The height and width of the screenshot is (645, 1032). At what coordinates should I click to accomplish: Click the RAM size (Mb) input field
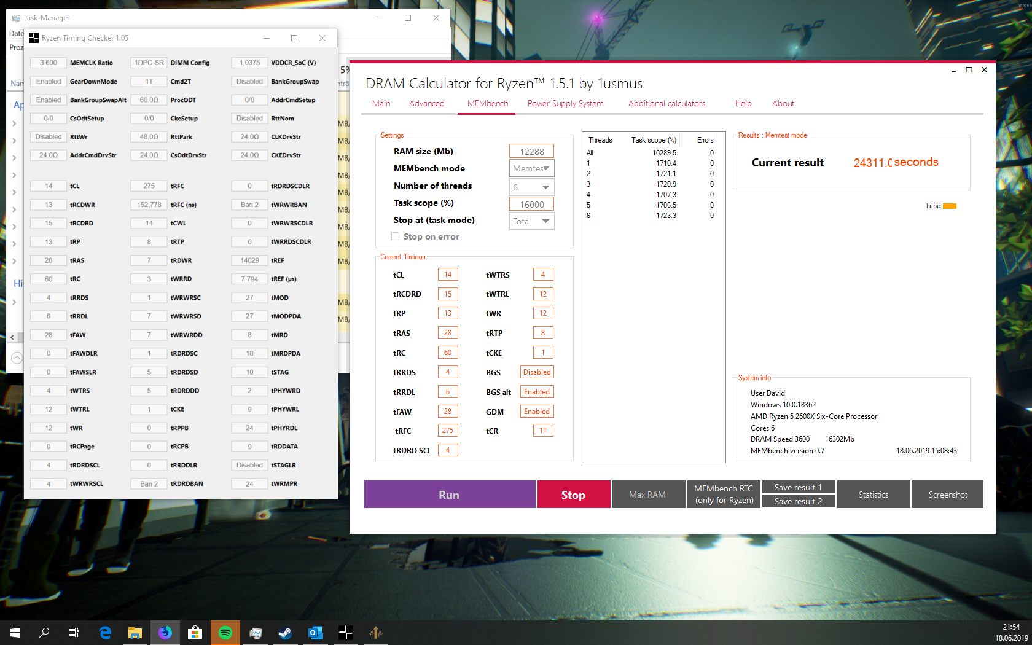[532, 151]
